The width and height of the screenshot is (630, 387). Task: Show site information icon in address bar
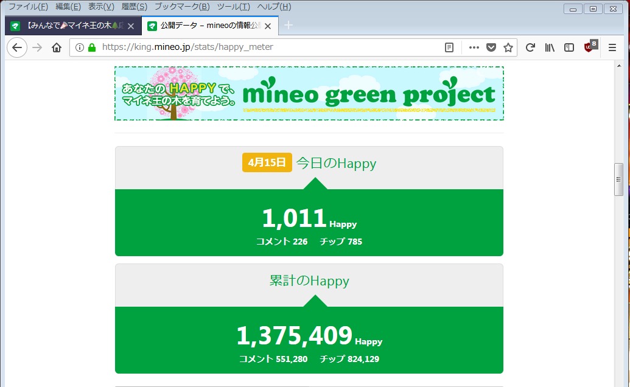point(80,47)
